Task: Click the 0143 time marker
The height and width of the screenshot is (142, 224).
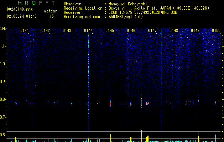Action: click(x=67, y=31)
